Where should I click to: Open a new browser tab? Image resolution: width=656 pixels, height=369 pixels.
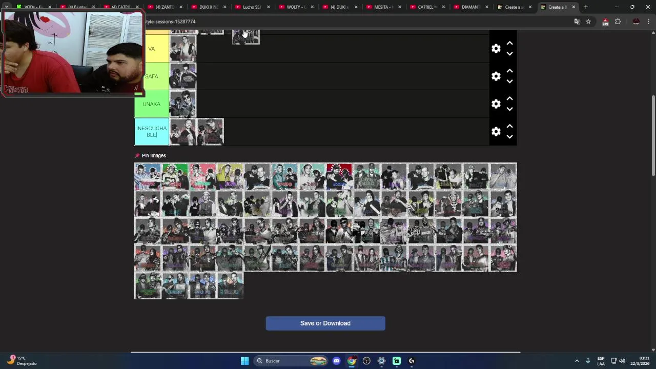click(x=586, y=7)
